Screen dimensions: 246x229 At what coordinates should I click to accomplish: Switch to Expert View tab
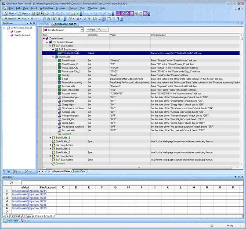pyautogui.click(x=79, y=171)
